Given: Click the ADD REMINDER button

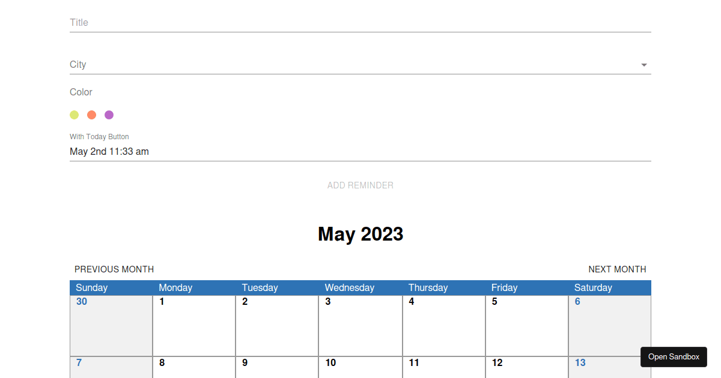Looking at the screenshot, I should pyautogui.click(x=360, y=185).
